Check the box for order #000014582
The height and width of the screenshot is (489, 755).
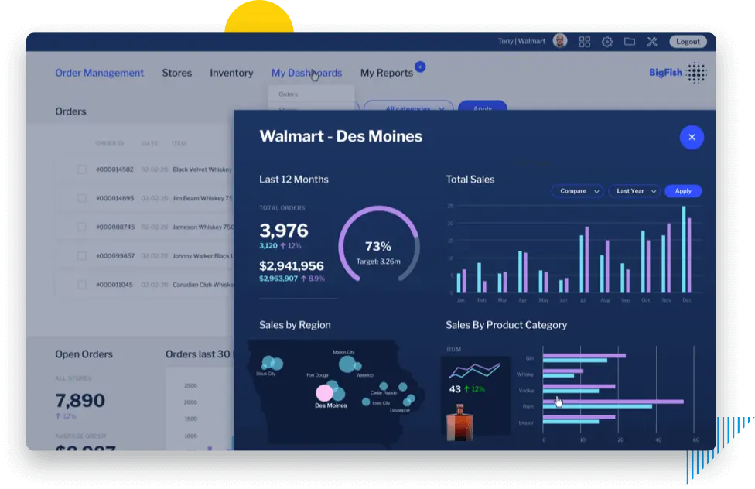coord(82,169)
